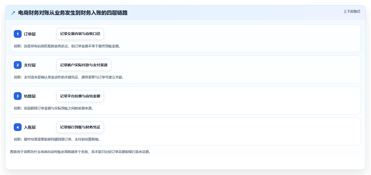Click the 结算层 heading
Image resolution: width=371 pixels, height=175 pixels.
(x=30, y=96)
